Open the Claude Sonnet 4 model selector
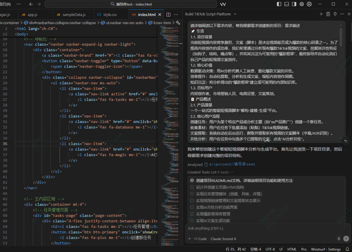Viewport: 352px width, 252px height. point(223,239)
